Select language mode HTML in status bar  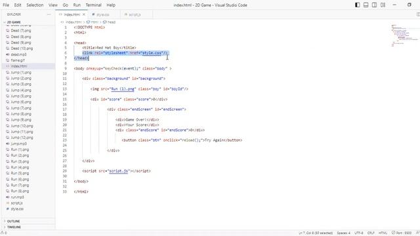pyautogui.click(x=383, y=233)
